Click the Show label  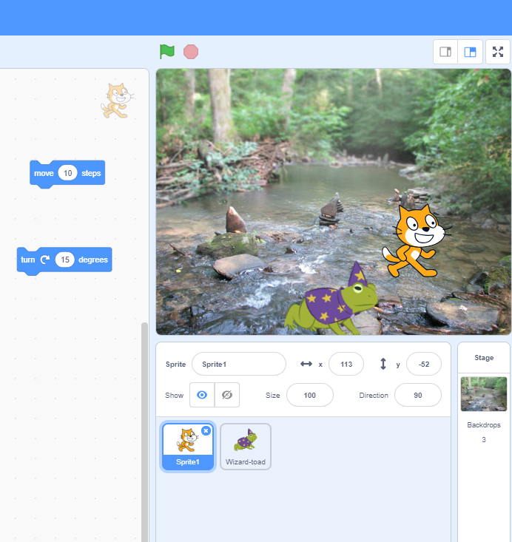tap(174, 395)
